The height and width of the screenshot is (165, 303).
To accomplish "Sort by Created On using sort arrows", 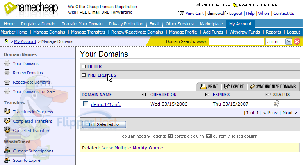I will click(x=207, y=95).
